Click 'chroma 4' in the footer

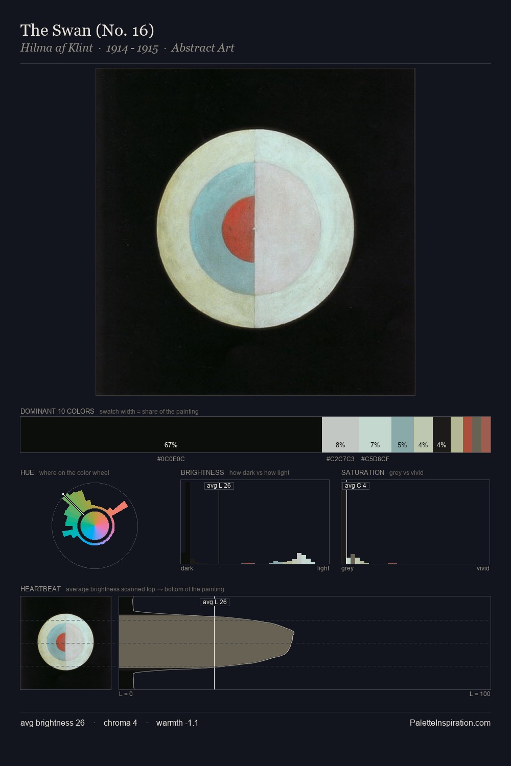(120, 723)
